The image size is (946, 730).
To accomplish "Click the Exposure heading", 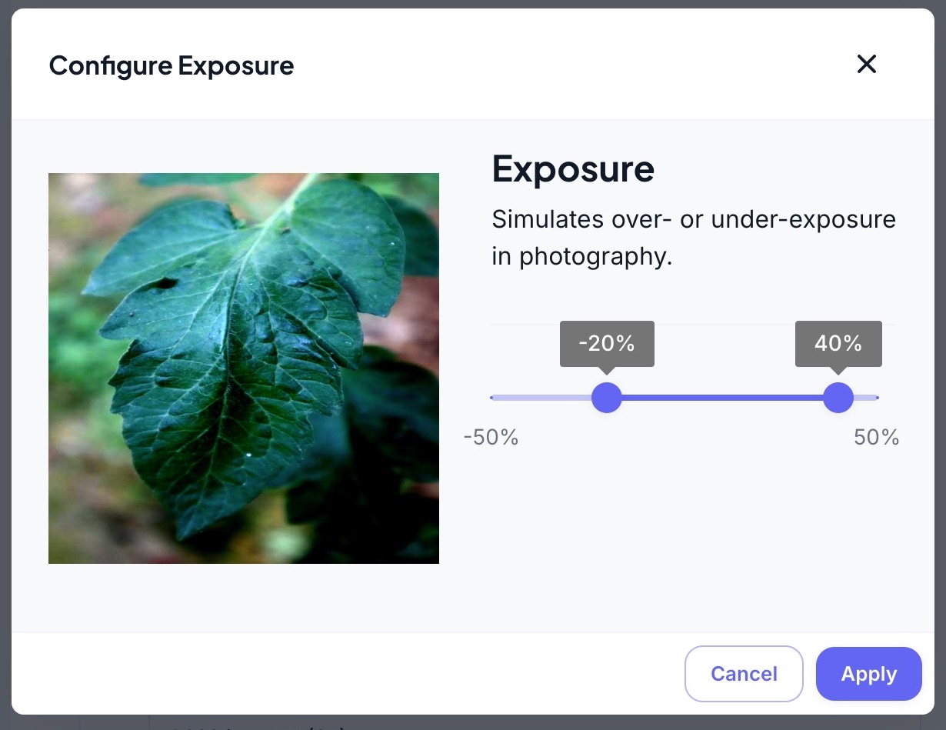I will (573, 168).
